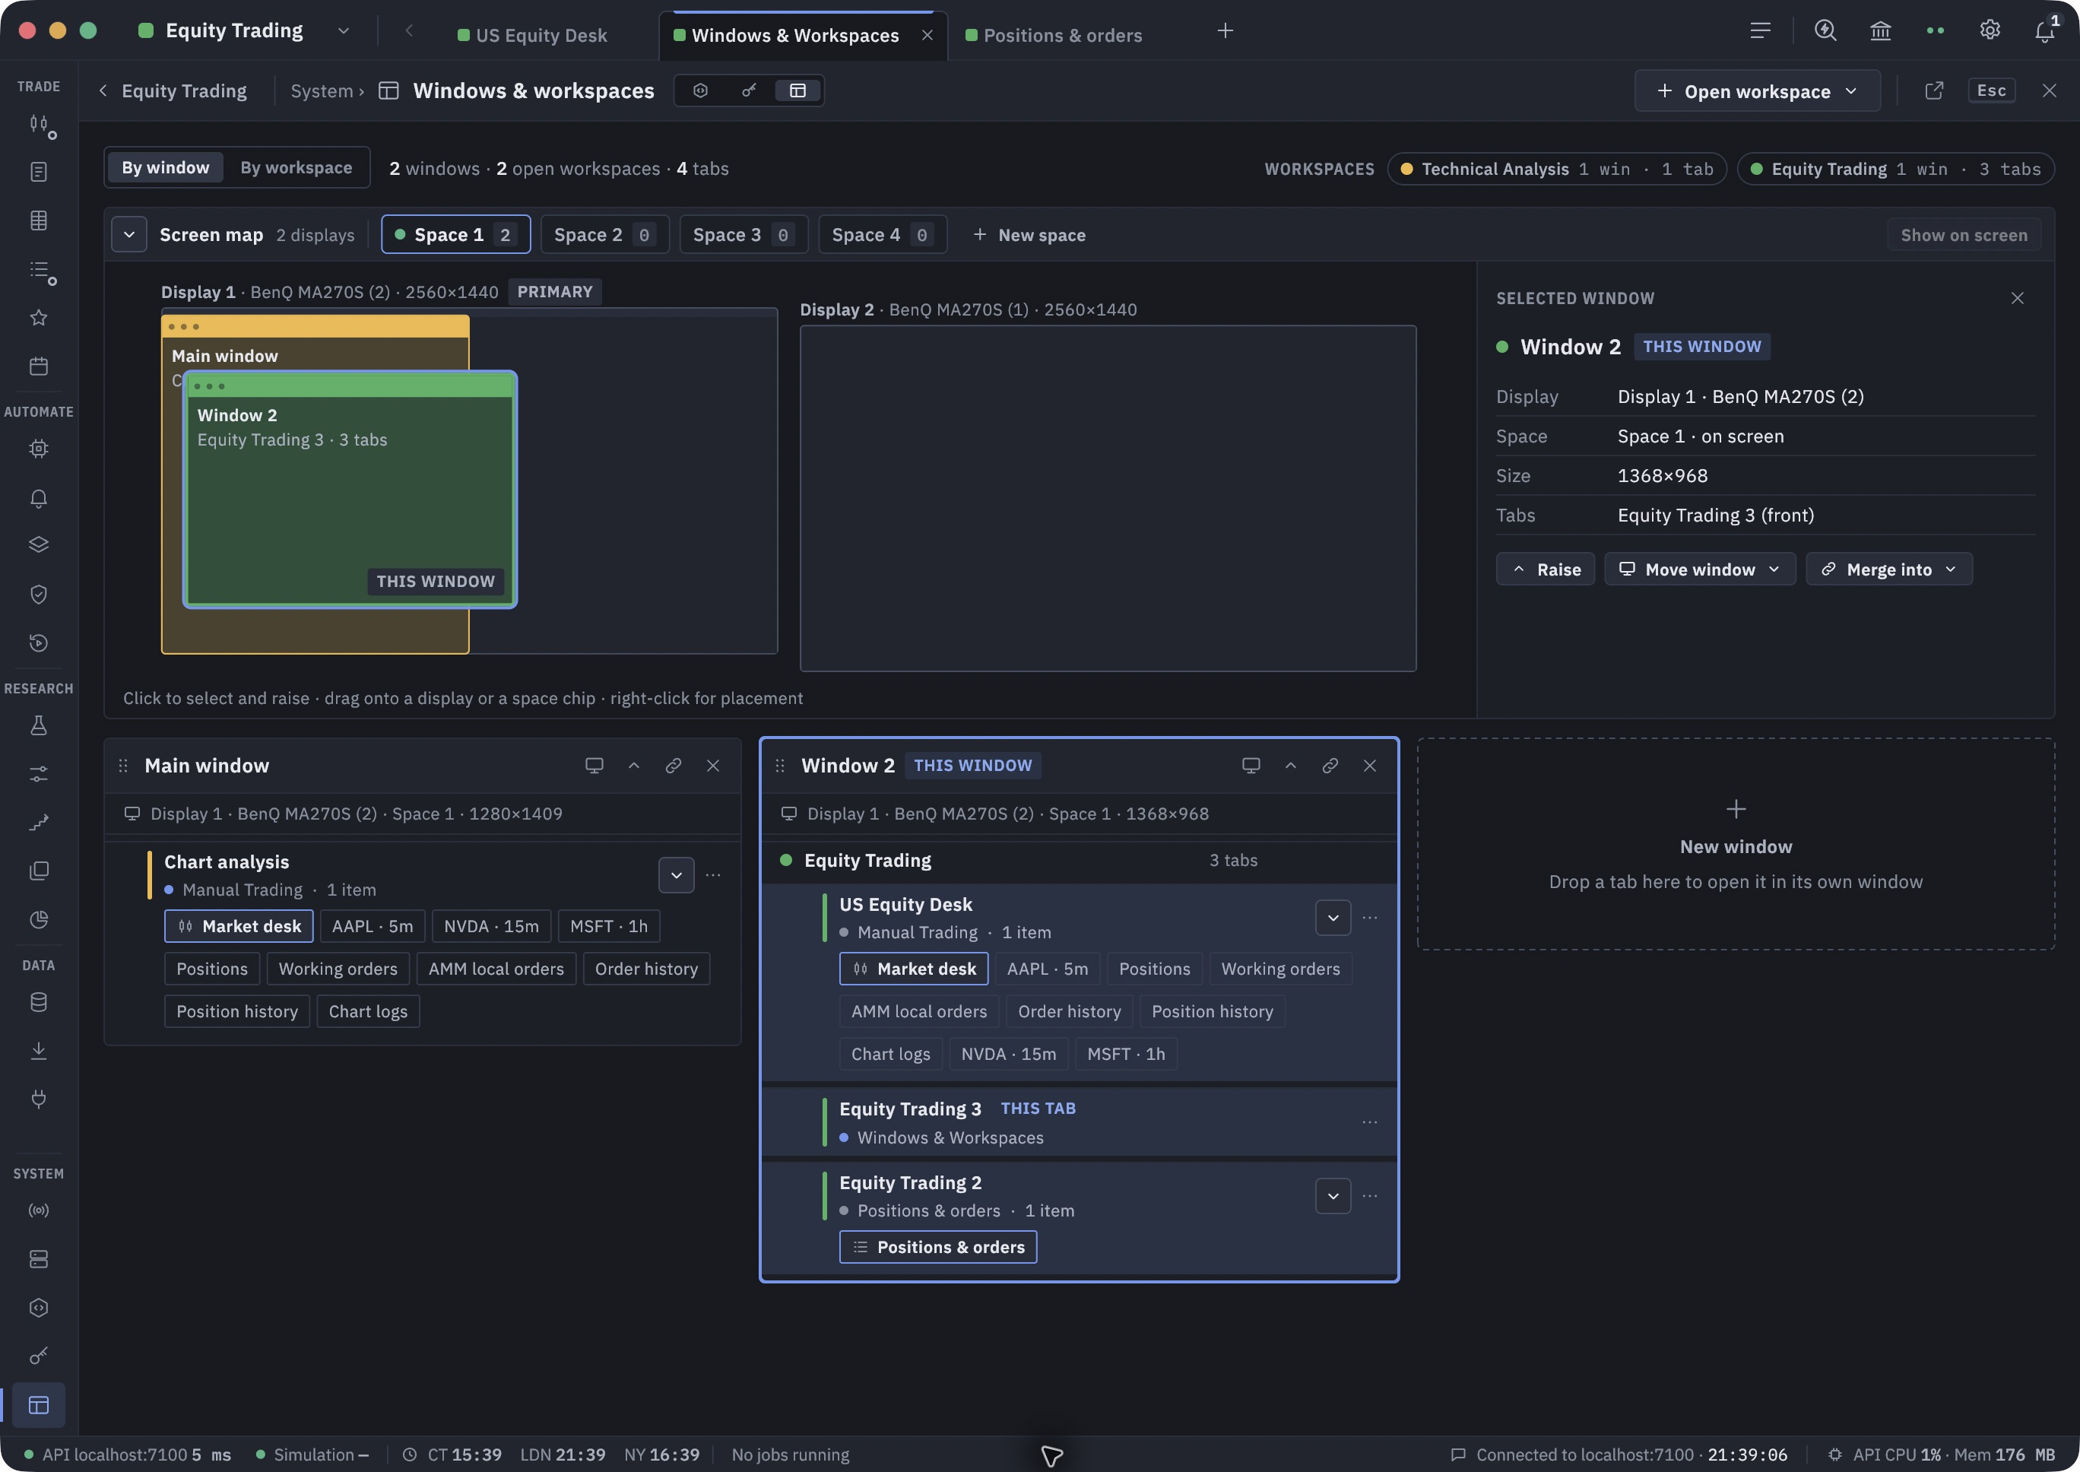Screen dimensions: 2080x1472
Task: Click New window drop zone
Action: 1736,844
